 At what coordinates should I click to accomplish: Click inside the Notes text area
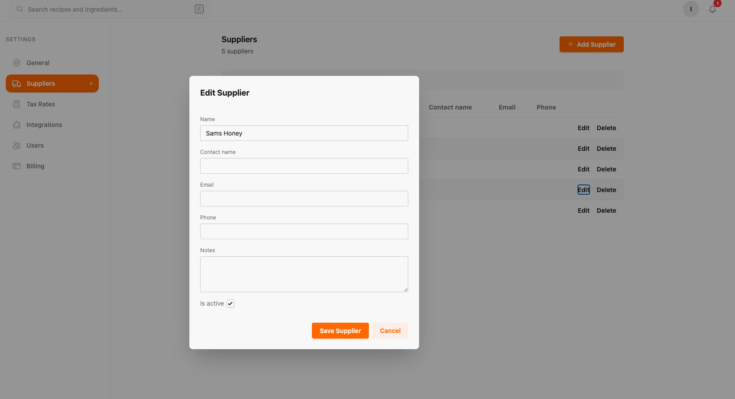[x=304, y=274]
